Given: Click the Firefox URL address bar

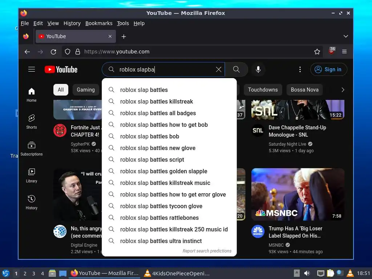Looking at the screenshot, I should click(x=192, y=52).
